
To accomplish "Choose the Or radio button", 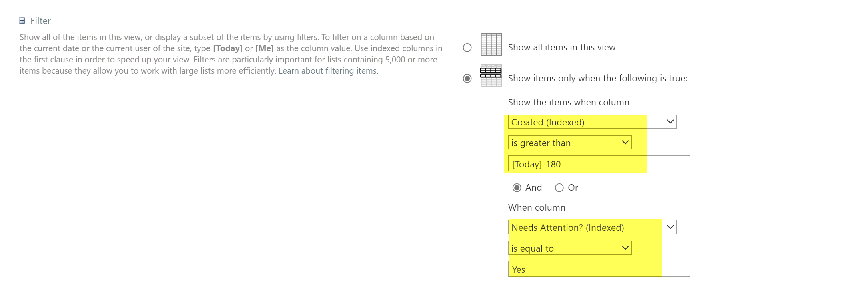I will (x=559, y=188).
